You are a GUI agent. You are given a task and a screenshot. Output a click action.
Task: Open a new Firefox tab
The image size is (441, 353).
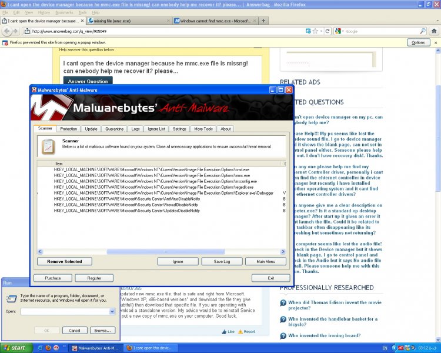[263, 21]
